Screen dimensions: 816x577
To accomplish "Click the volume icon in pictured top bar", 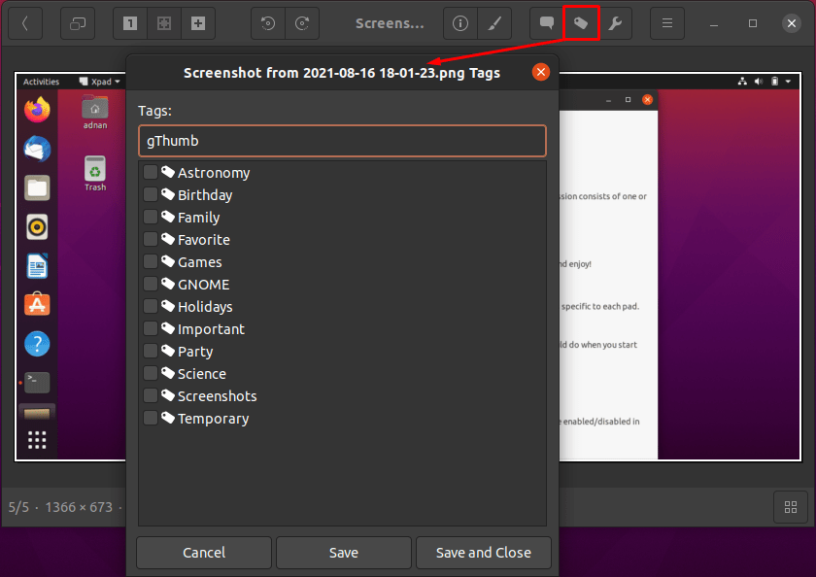I will point(759,82).
